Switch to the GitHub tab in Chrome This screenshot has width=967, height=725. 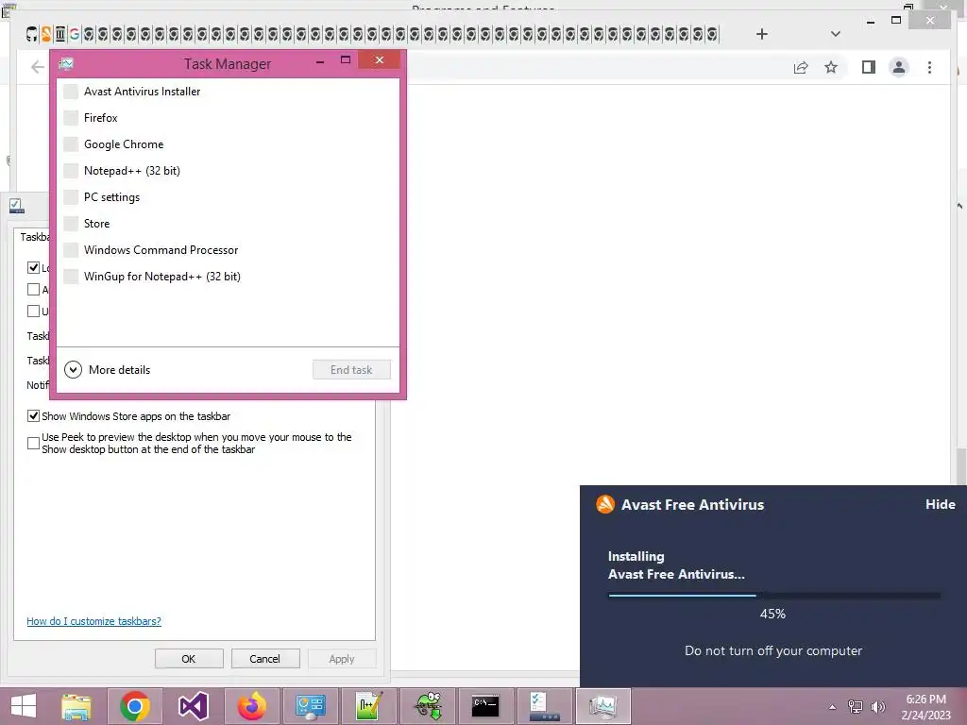[31, 34]
